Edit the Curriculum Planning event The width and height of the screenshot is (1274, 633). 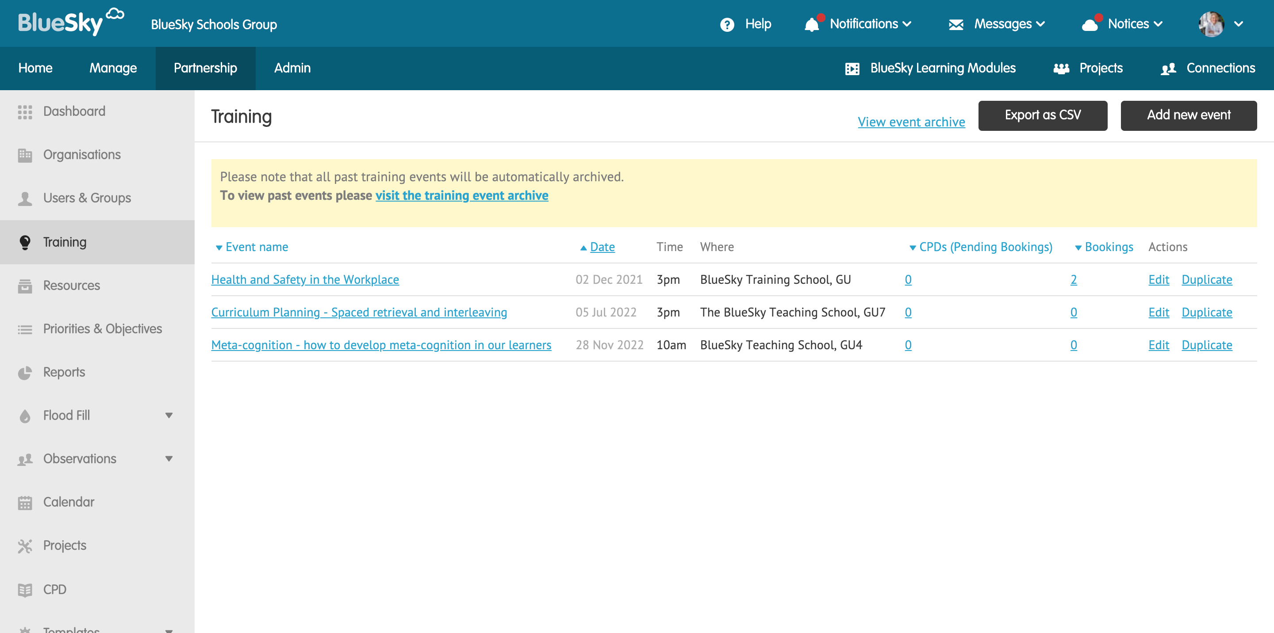1158,312
